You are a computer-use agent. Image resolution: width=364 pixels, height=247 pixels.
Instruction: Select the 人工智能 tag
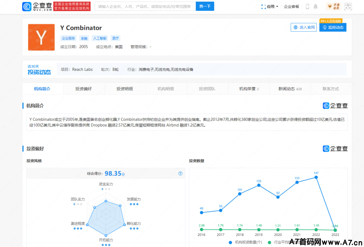click(x=100, y=38)
